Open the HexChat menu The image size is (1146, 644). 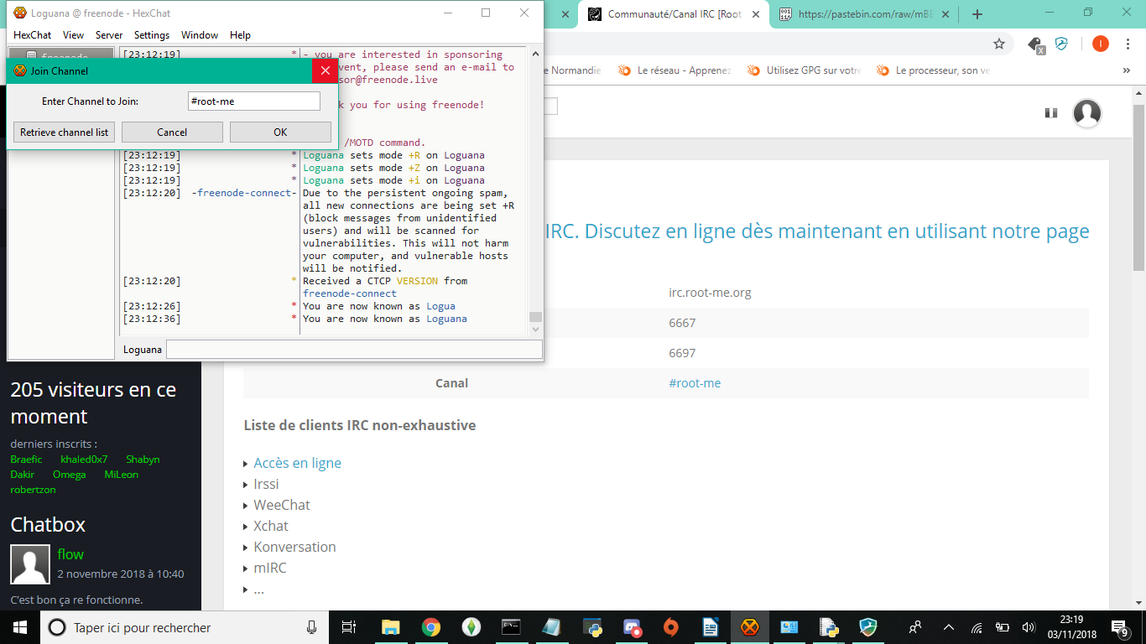tap(32, 35)
